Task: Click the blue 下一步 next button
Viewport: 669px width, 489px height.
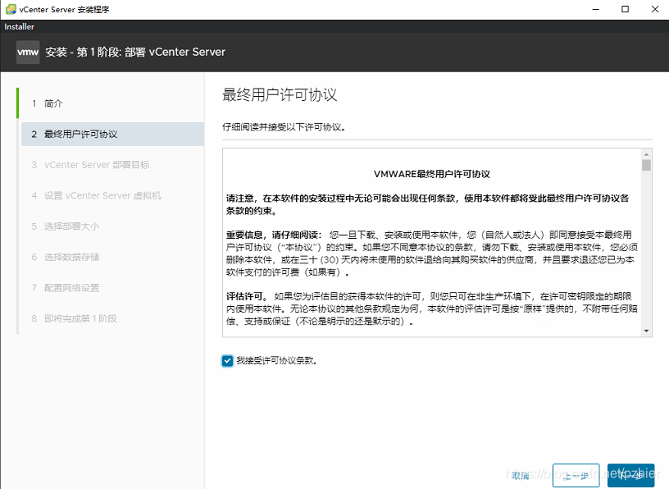Action: click(x=631, y=475)
